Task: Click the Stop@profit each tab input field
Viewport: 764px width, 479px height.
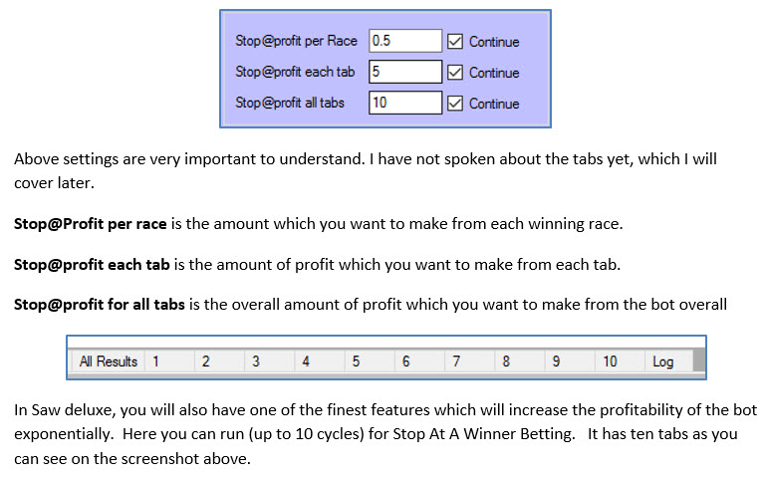Action: pos(404,72)
